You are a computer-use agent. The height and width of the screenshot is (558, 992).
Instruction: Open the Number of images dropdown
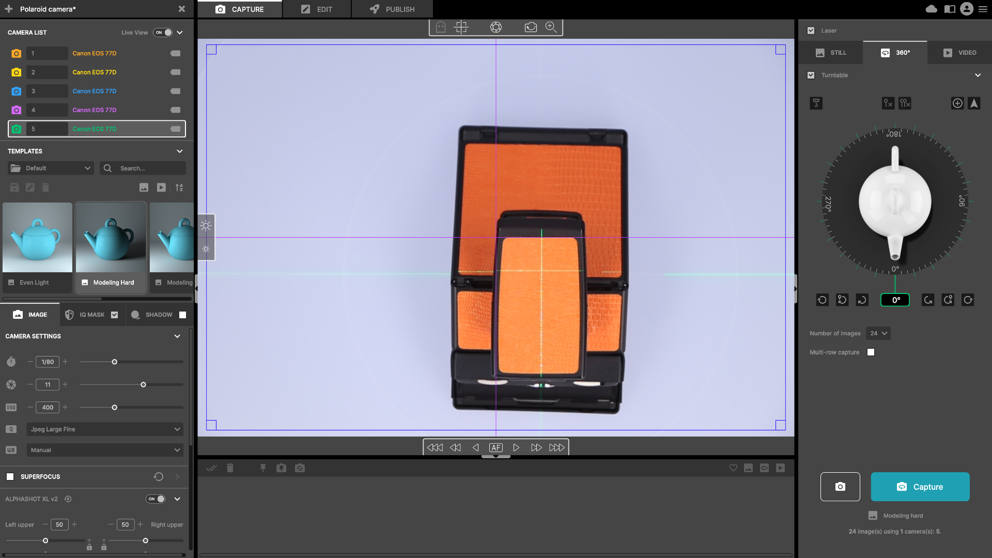pyautogui.click(x=878, y=333)
